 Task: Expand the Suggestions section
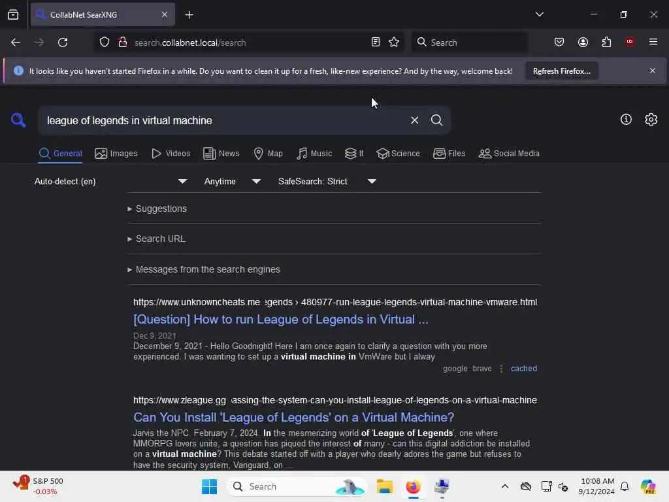157,209
